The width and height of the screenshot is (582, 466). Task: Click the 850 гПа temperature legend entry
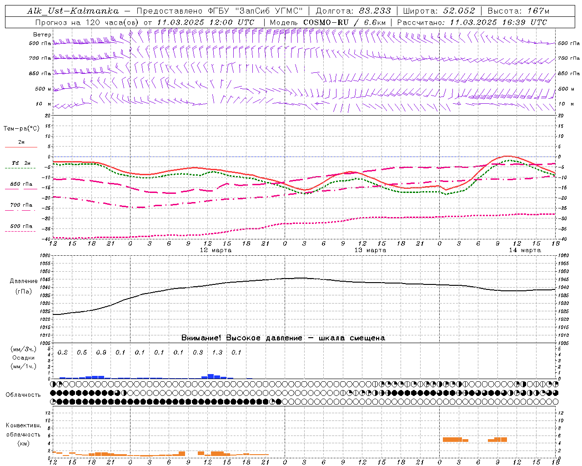coord(21,184)
